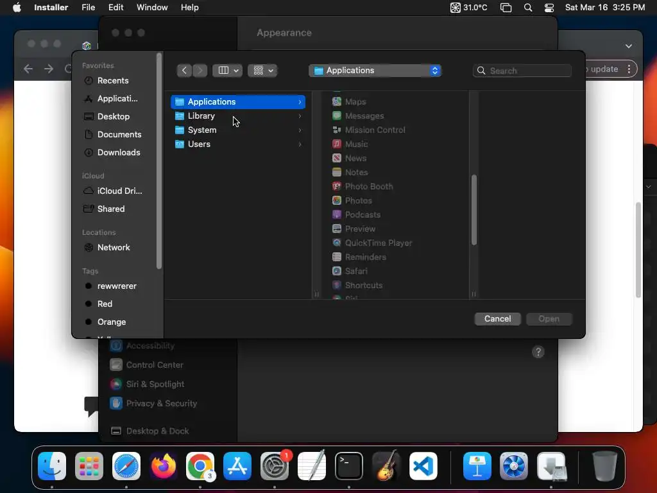Go back with the left chevron button
The width and height of the screenshot is (657, 493).
point(184,71)
